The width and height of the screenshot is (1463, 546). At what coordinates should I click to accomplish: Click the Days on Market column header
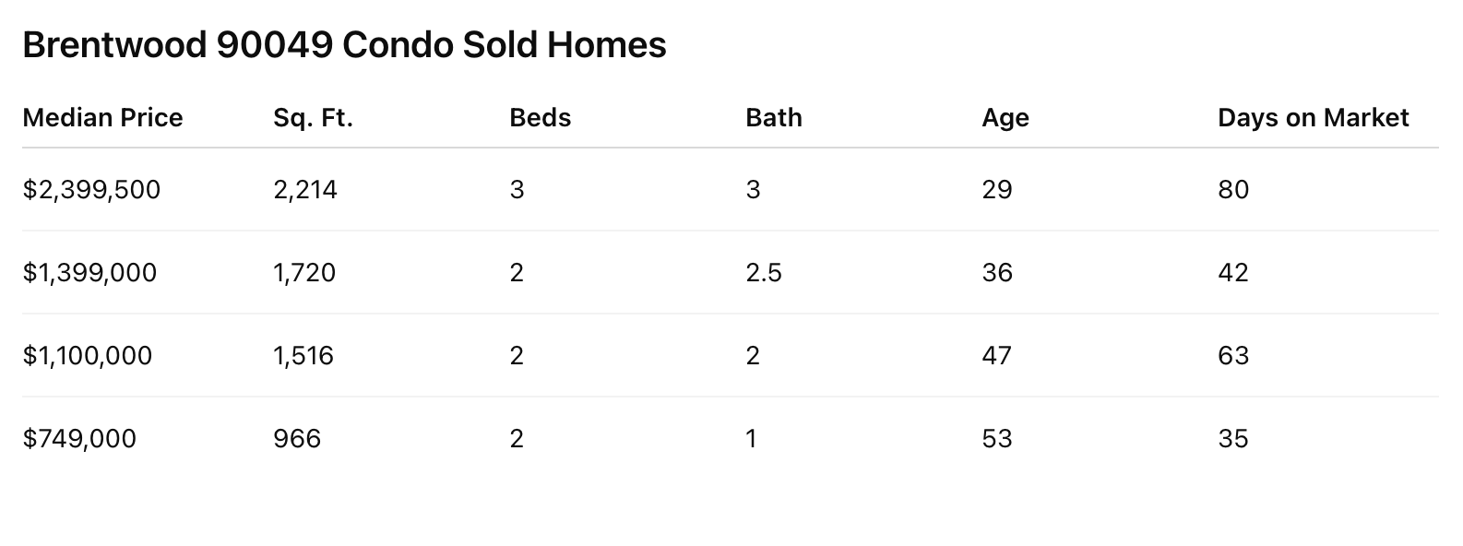pos(1313,118)
